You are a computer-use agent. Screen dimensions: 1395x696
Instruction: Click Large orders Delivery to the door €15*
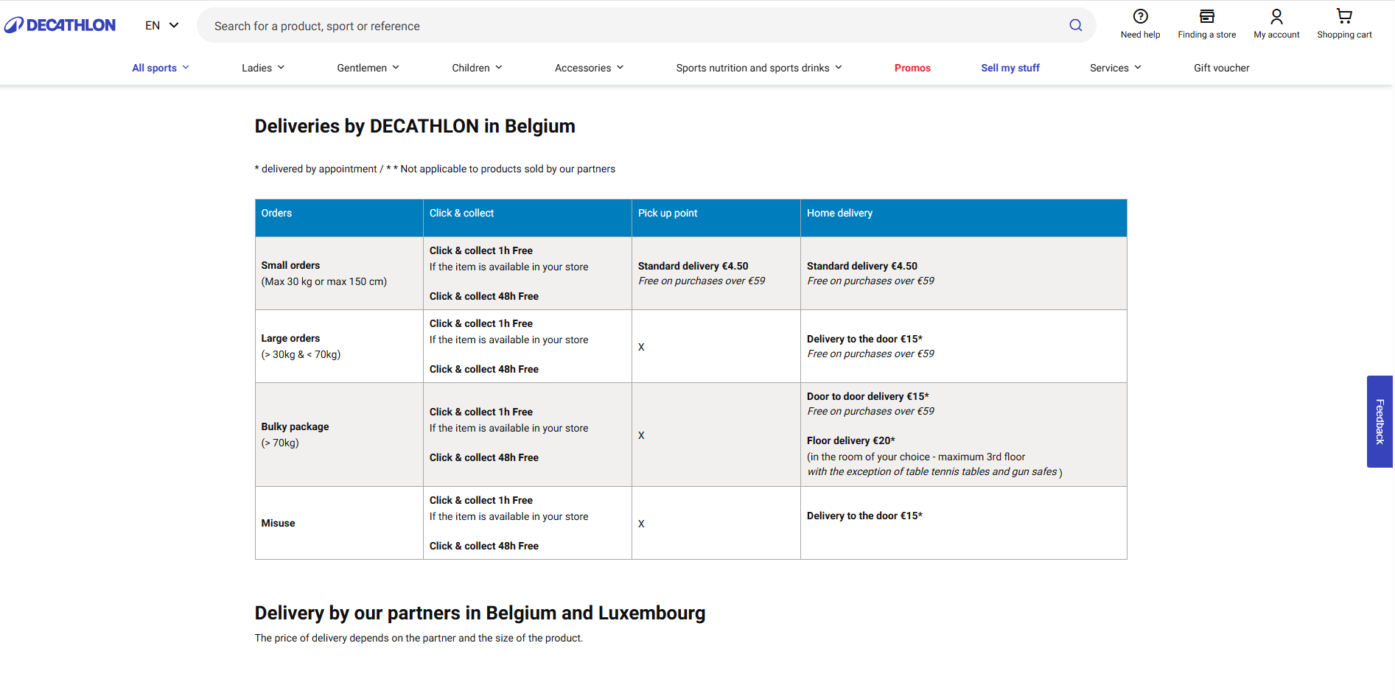tap(864, 339)
